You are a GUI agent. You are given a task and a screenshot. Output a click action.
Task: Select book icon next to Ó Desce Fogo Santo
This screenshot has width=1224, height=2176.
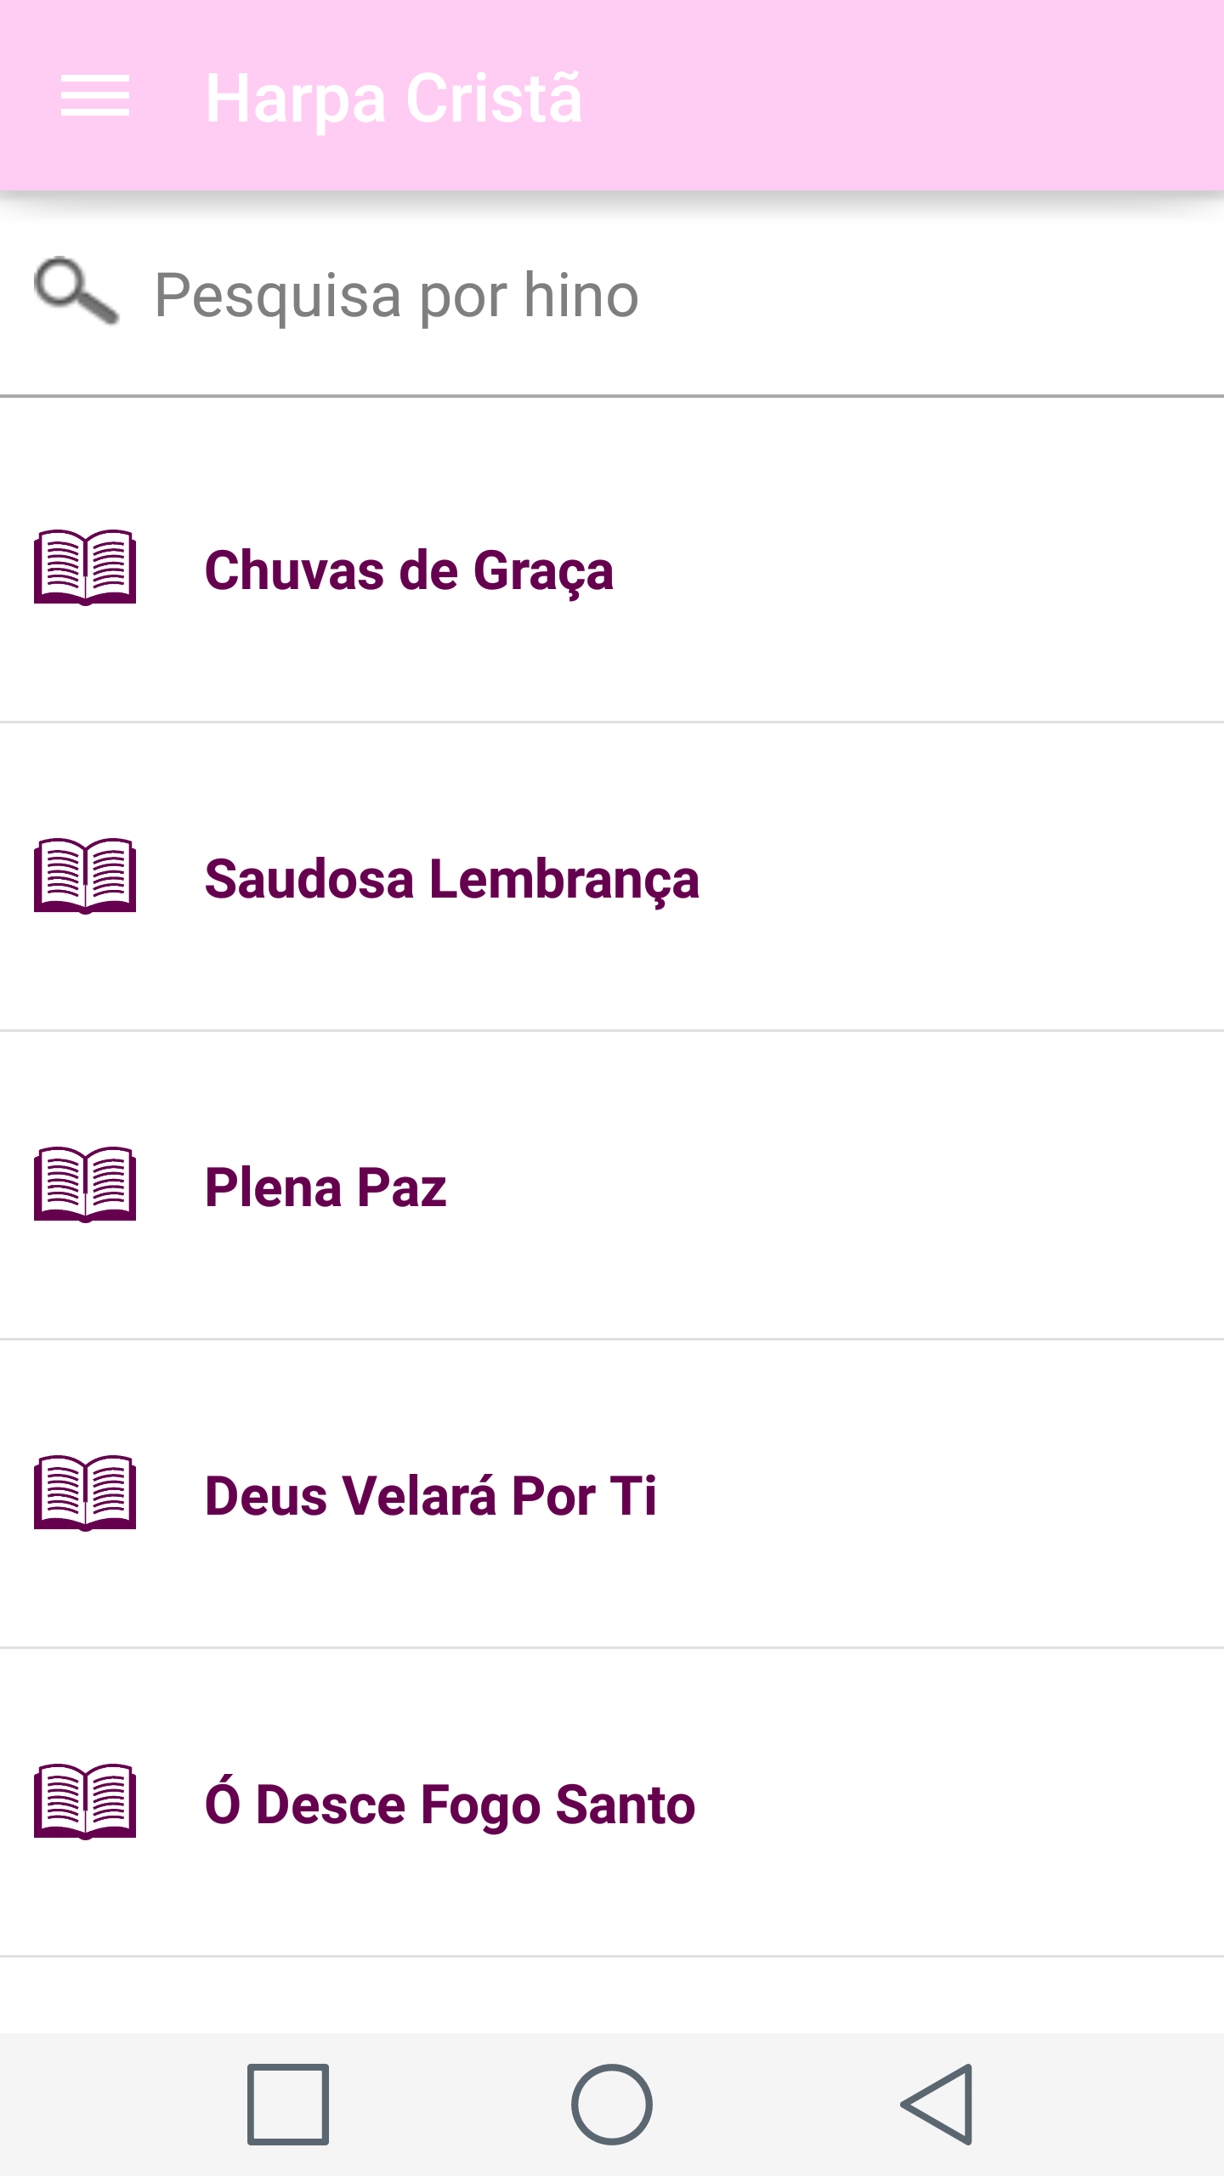[85, 1801]
